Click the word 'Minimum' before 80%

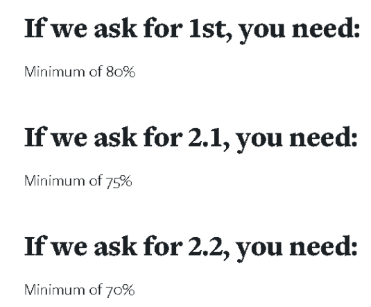point(54,72)
